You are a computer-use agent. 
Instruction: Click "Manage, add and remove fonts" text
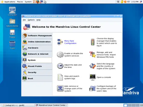point(106,55)
